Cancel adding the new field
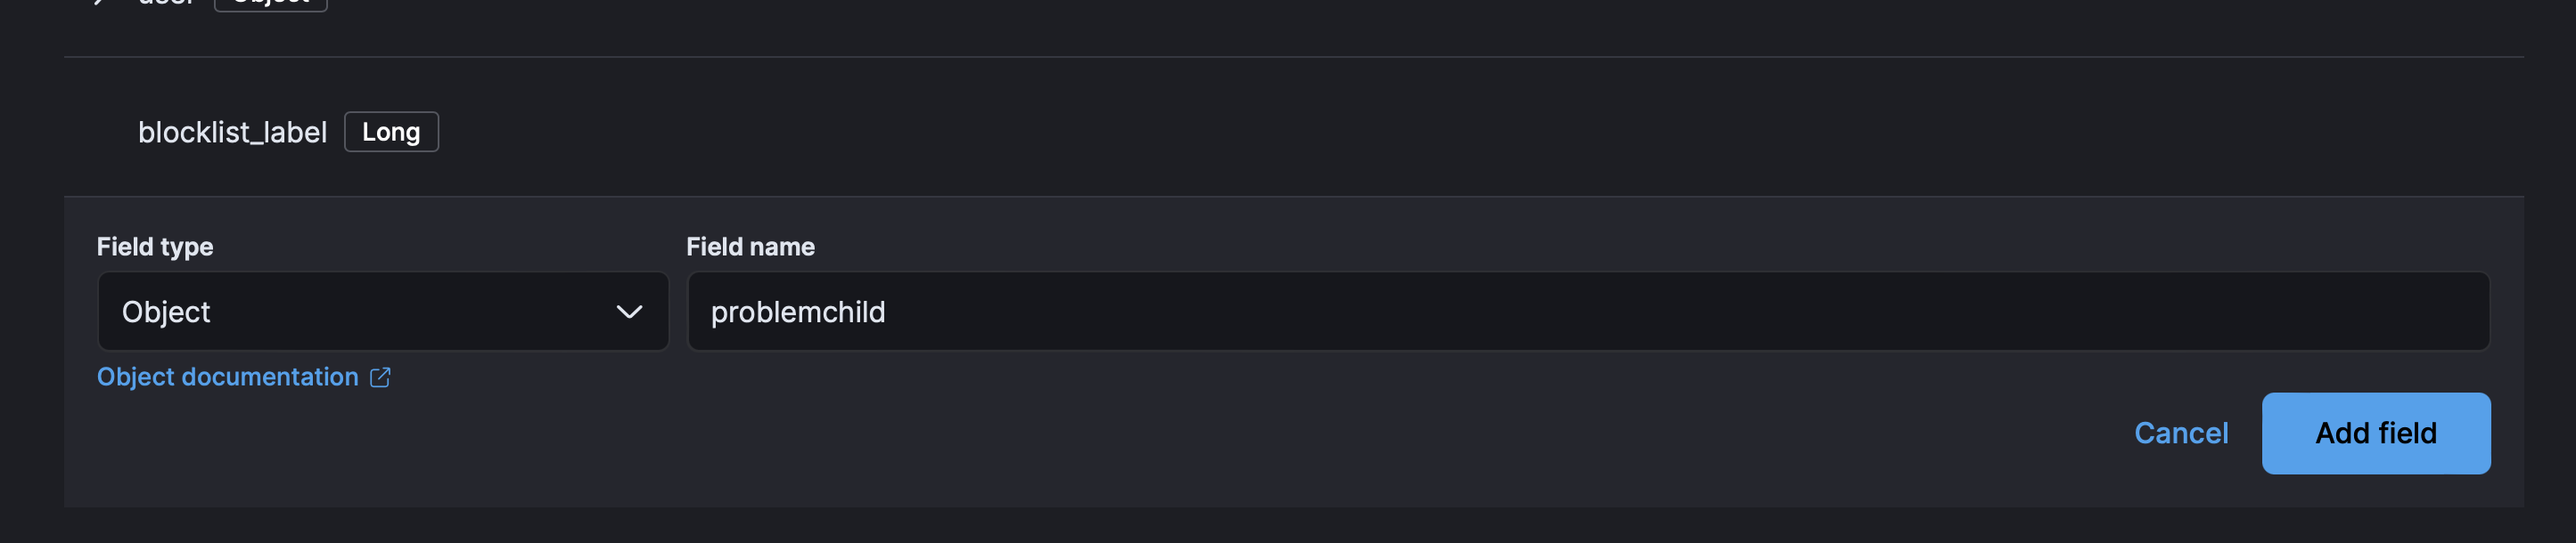Viewport: 2576px width, 543px height. point(2180,434)
